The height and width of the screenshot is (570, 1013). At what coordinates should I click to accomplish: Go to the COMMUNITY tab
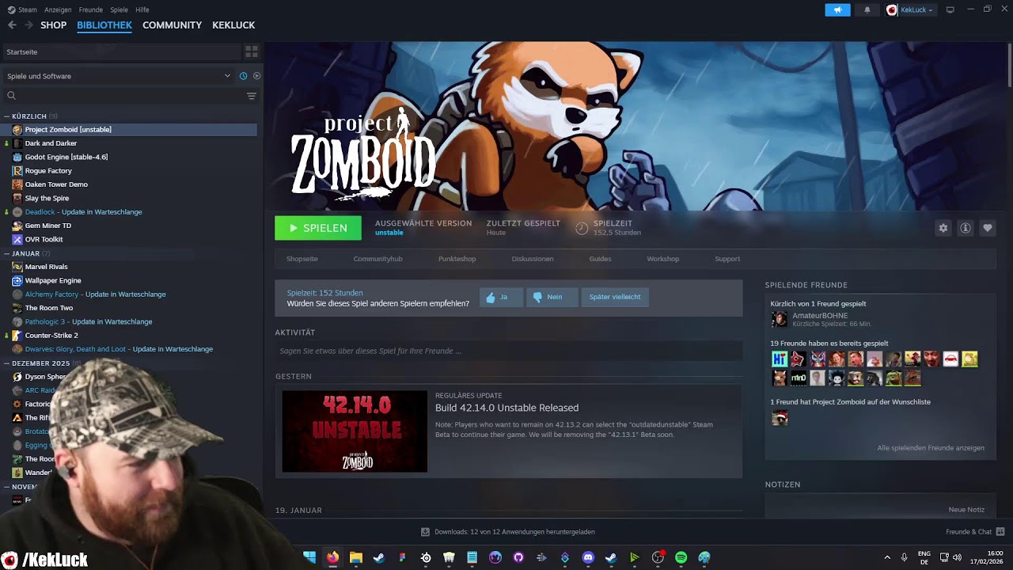[x=172, y=25]
